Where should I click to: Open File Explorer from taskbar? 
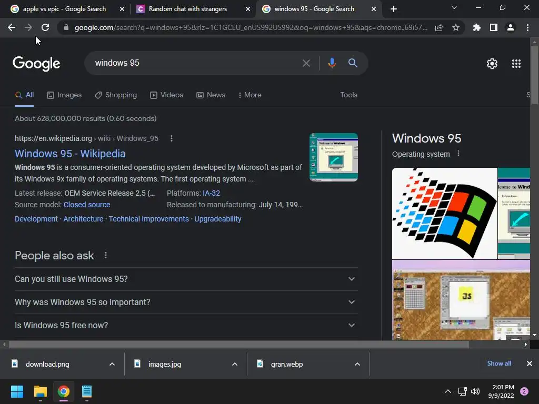point(40,391)
